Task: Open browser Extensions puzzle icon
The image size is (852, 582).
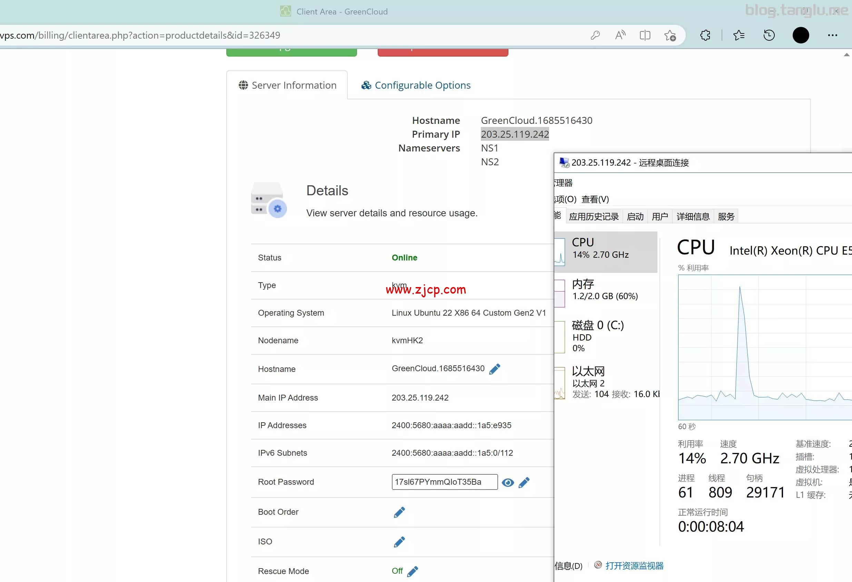Action: [705, 35]
